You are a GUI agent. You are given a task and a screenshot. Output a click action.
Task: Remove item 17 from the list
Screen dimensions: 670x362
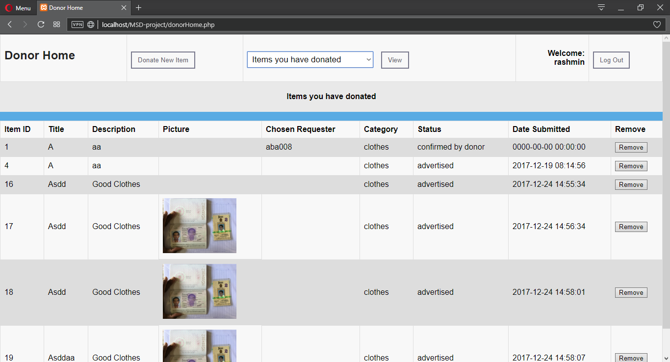(631, 227)
